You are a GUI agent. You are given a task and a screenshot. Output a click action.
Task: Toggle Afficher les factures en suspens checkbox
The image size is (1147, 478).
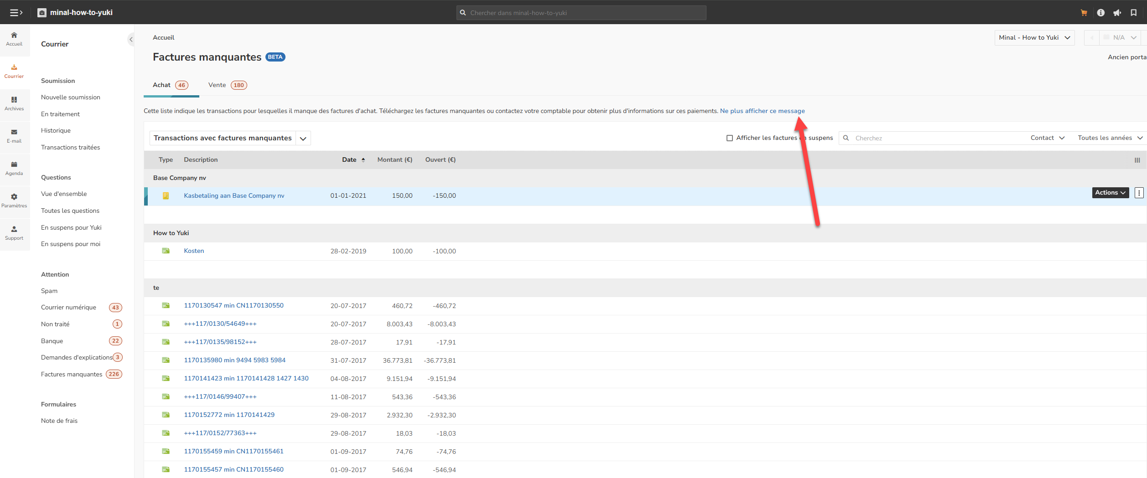pos(730,138)
